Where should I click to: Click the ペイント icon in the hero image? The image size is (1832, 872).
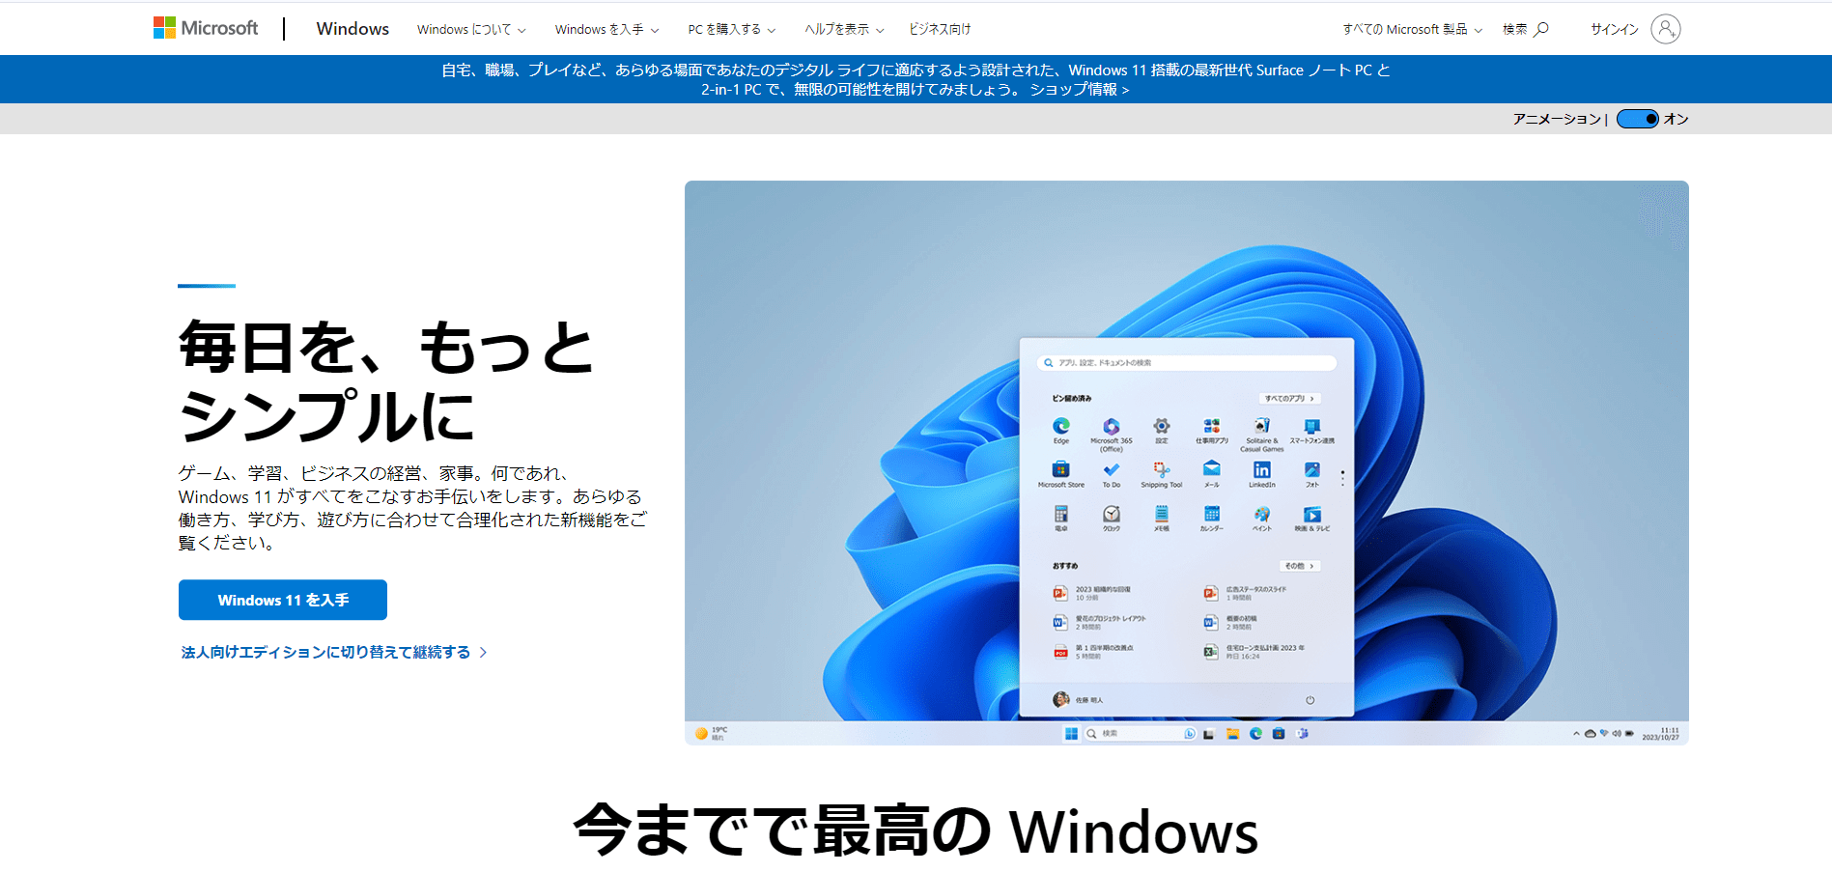pos(1262,514)
